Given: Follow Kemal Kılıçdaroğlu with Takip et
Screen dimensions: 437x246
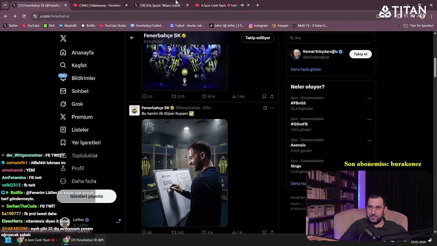Looking at the screenshot, I should coord(361,54).
